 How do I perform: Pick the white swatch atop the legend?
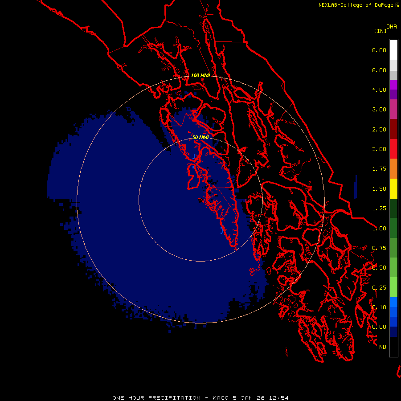pyautogui.click(x=393, y=49)
